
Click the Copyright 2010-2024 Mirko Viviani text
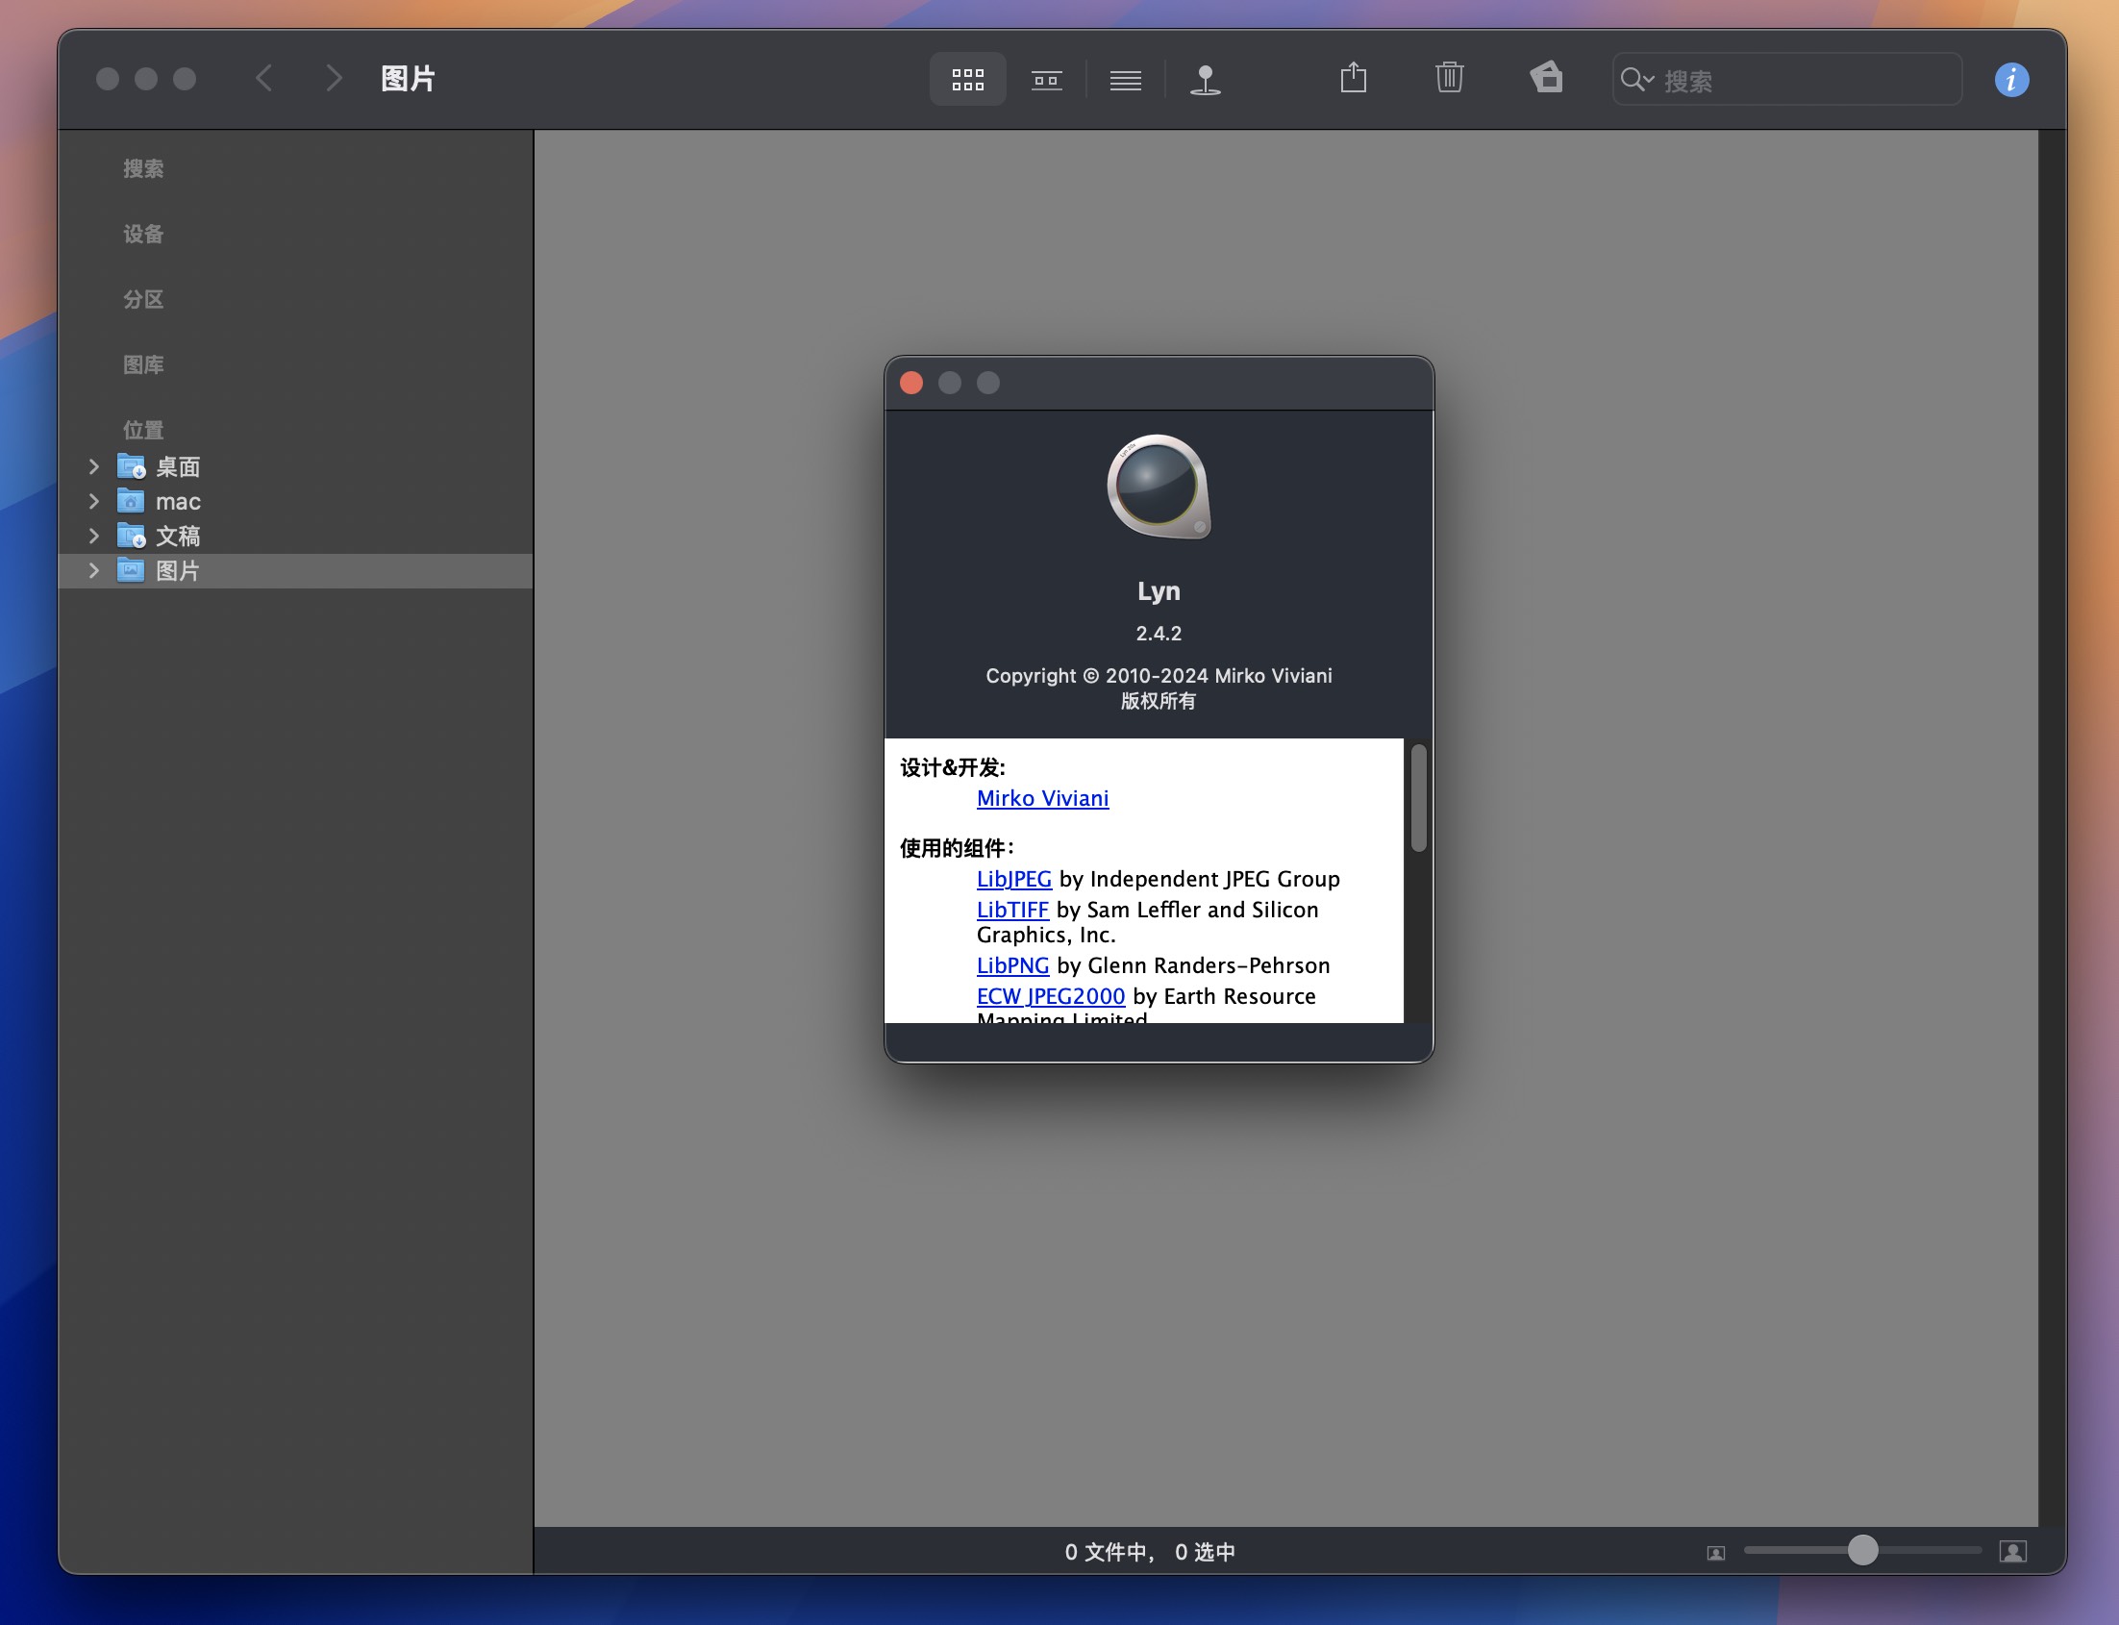pyautogui.click(x=1159, y=676)
